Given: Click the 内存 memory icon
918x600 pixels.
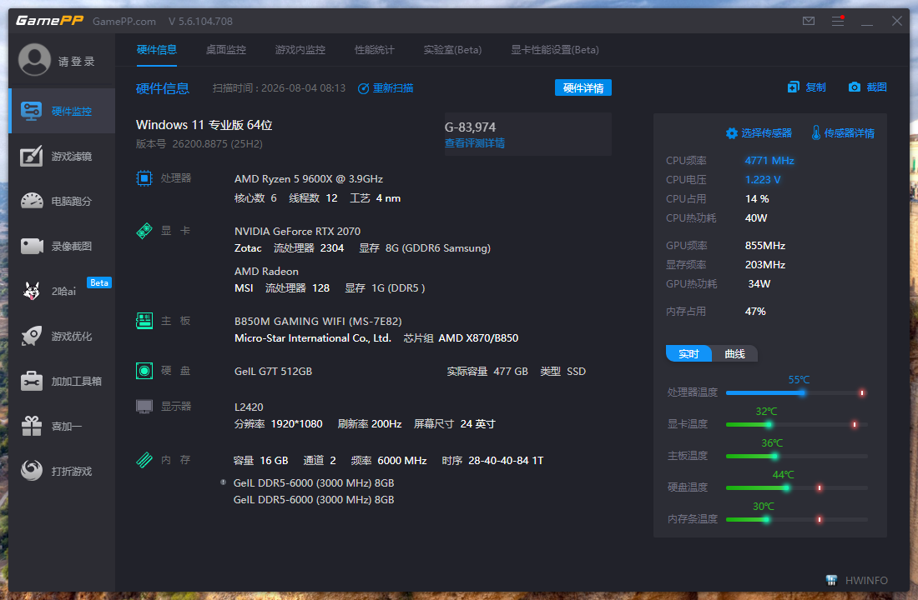Looking at the screenshot, I should 144,460.
